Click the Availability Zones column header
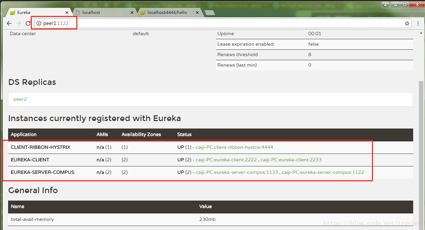425x230 pixels. coord(141,134)
